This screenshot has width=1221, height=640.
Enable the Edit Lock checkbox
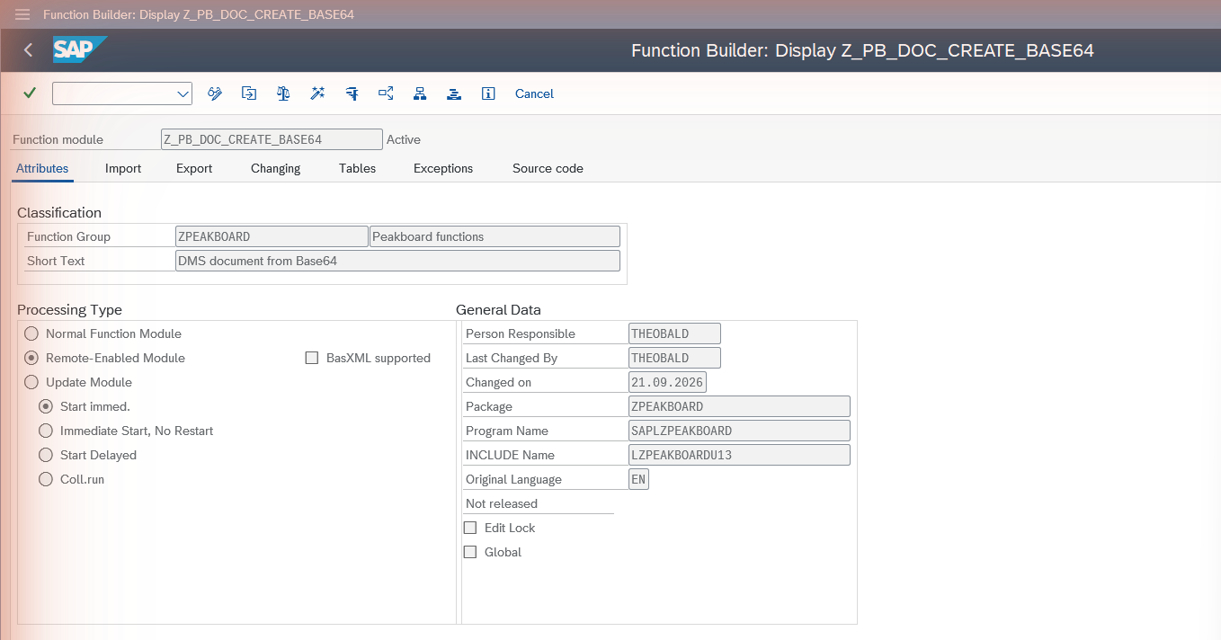coord(469,528)
